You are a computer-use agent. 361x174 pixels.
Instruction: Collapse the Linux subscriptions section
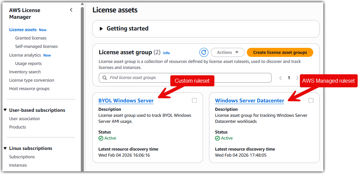click(5, 148)
